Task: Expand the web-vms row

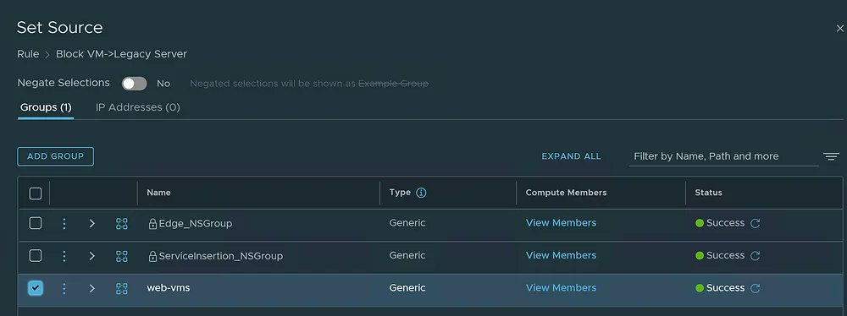Action: (x=91, y=288)
